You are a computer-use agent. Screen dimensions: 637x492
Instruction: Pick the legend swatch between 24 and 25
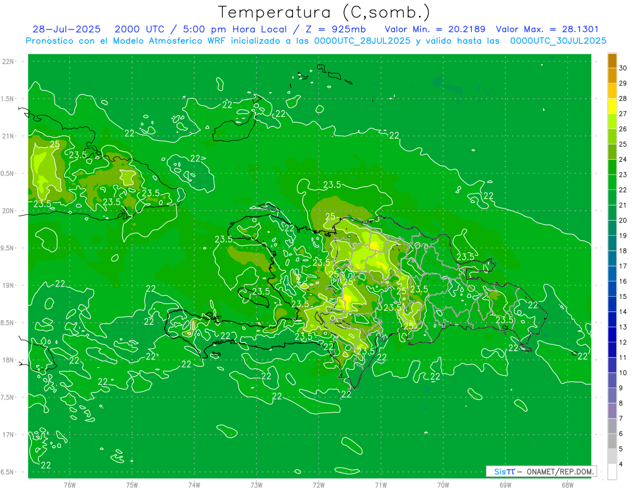pos(612,152)
